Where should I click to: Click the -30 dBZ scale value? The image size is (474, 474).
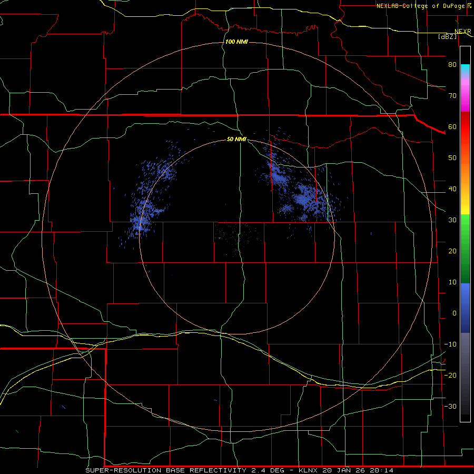450,406
